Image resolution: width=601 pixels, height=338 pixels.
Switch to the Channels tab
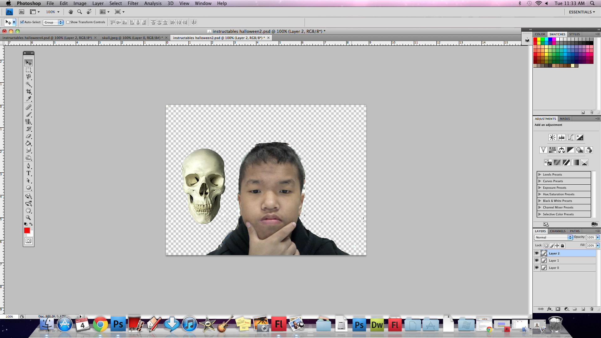[558, 231]
